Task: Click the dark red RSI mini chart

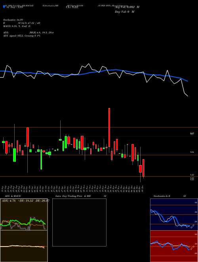Action: 174,246
